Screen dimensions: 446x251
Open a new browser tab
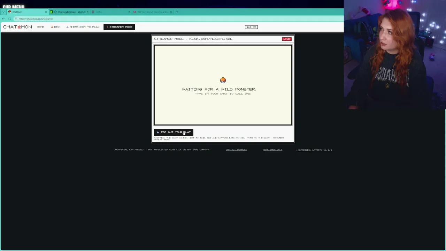(x=177, y=12)
